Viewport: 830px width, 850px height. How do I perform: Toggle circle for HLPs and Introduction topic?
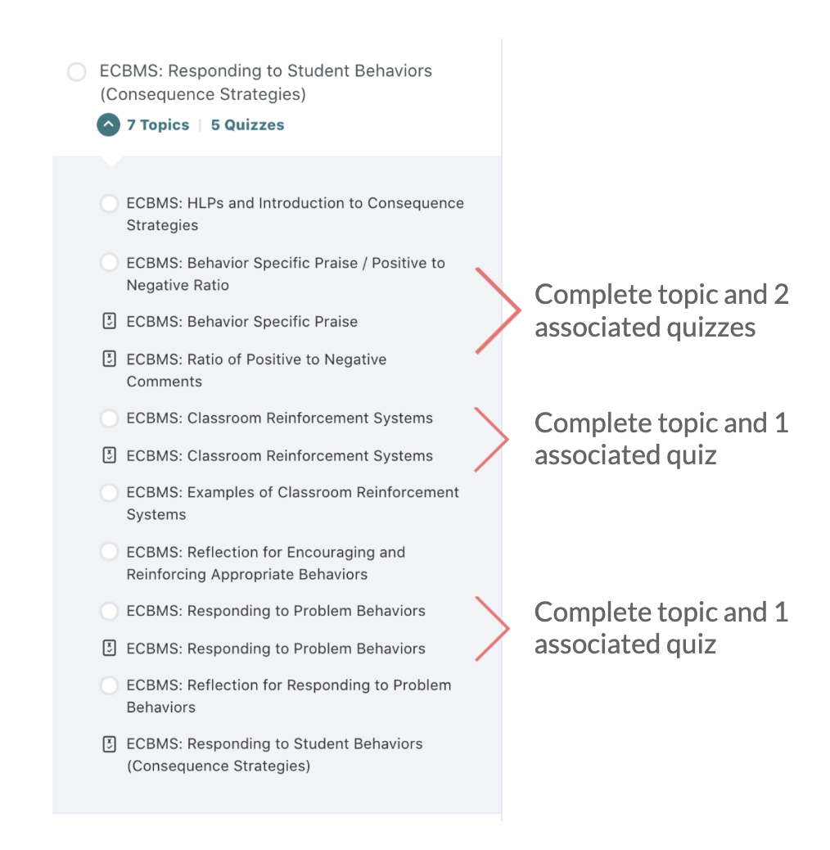pyautogui.click(x=109, y=203)
